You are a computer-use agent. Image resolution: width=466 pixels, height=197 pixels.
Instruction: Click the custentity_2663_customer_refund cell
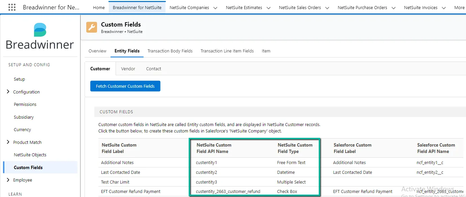pyautogui.click(x=228, y=192)
